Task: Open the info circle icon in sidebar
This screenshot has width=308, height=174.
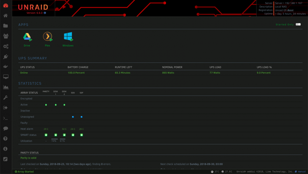Action: tap(6, 149)
